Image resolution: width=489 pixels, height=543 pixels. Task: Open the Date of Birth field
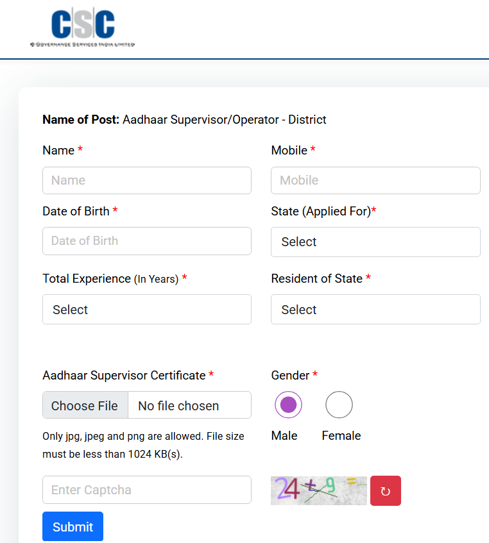147,241
